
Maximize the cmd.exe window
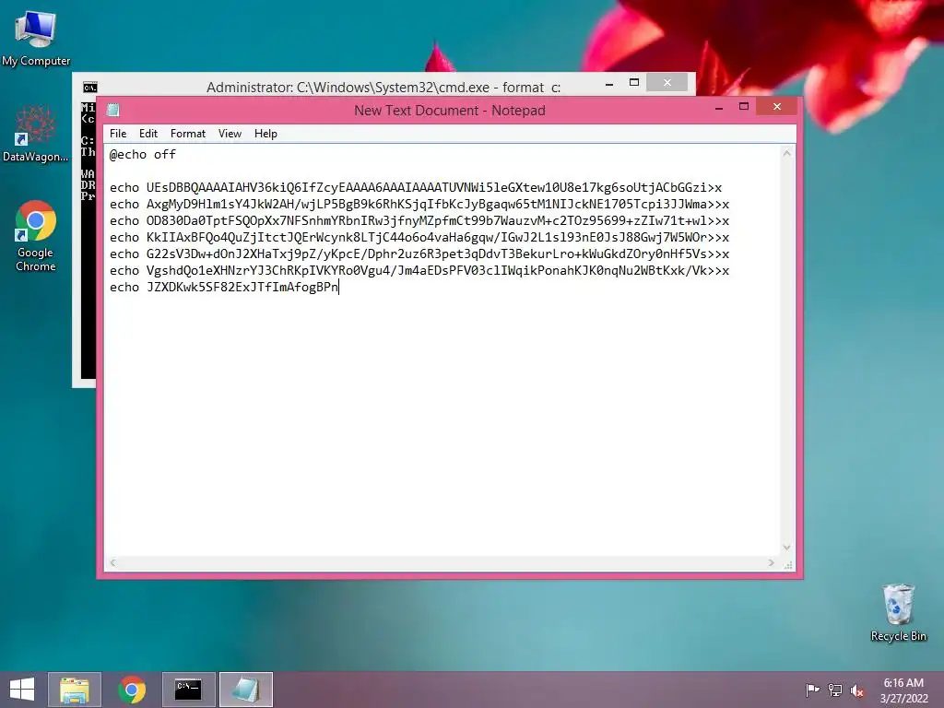634,82
